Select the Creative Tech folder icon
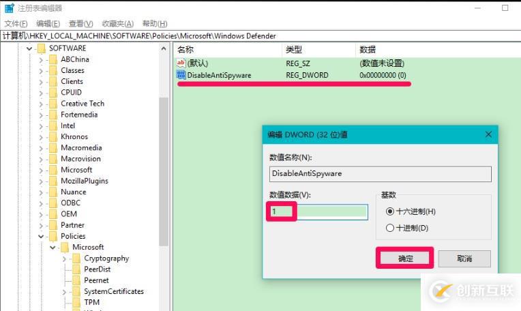 53,104
